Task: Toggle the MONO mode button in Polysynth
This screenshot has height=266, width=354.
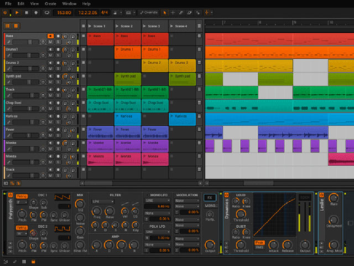Action: coord(210,206)
